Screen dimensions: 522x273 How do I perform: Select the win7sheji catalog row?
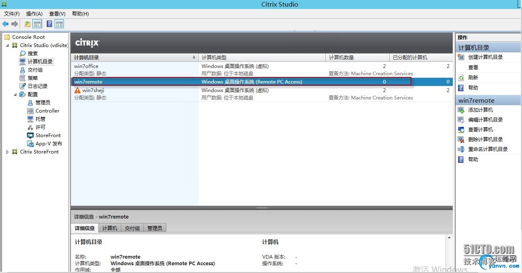click(x=262, y=94)
